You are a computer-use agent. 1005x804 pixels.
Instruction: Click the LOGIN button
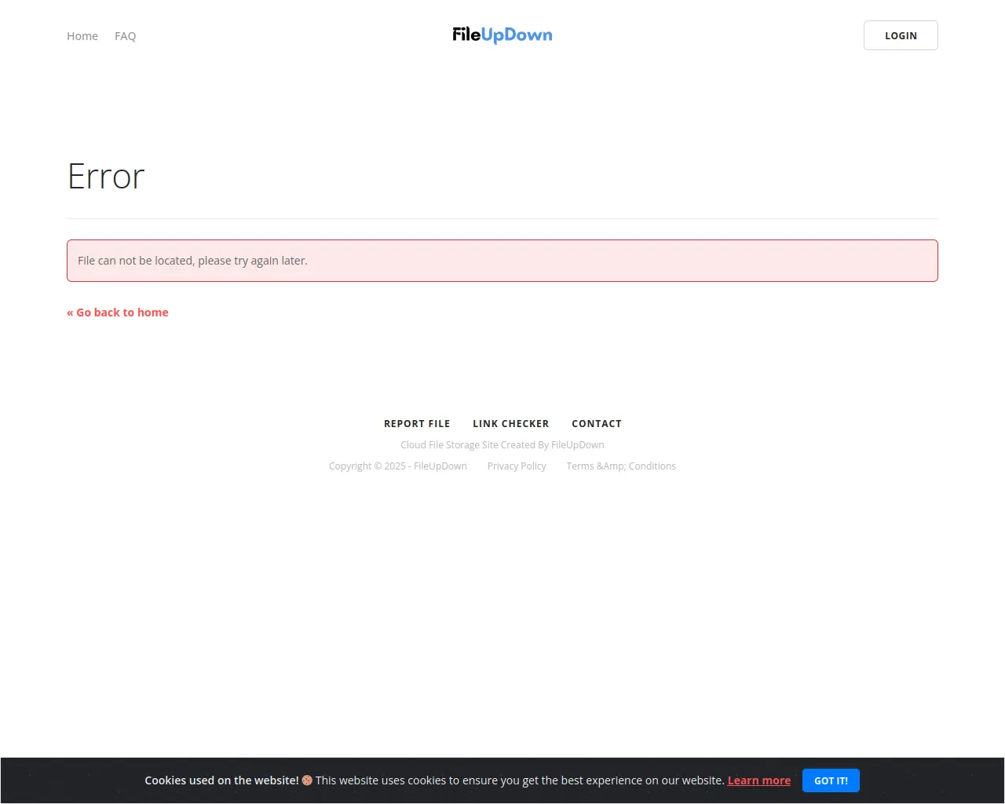pos(901,35)
